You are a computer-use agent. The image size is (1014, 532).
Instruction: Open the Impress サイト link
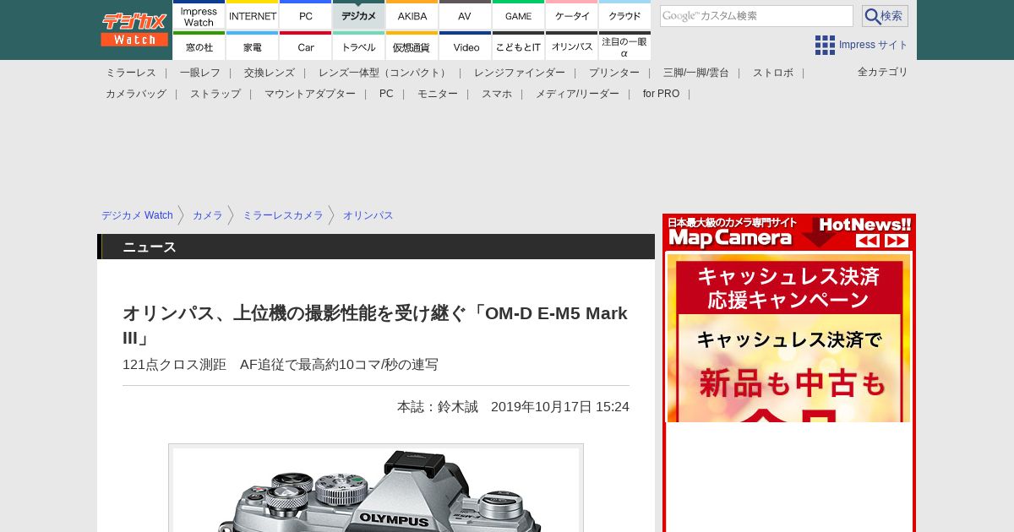874,45
